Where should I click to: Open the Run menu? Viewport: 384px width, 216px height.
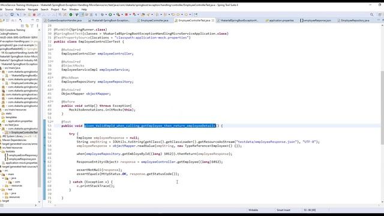(x=64, y=10)
